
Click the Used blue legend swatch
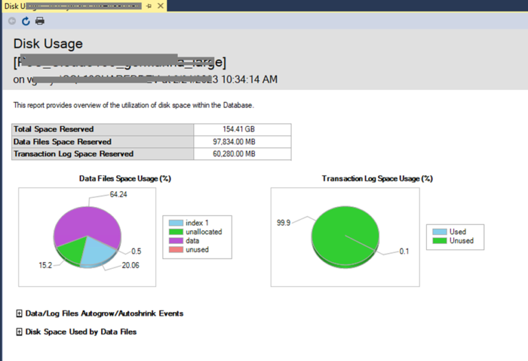pos(439,232)
